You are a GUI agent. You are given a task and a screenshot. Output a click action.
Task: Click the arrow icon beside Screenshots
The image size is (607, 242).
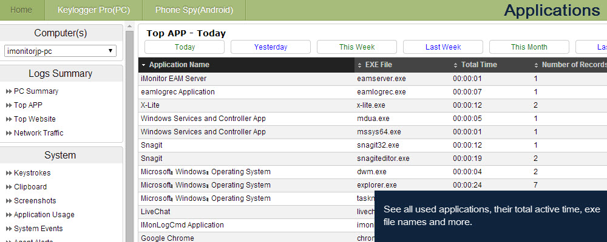[9, 201]
